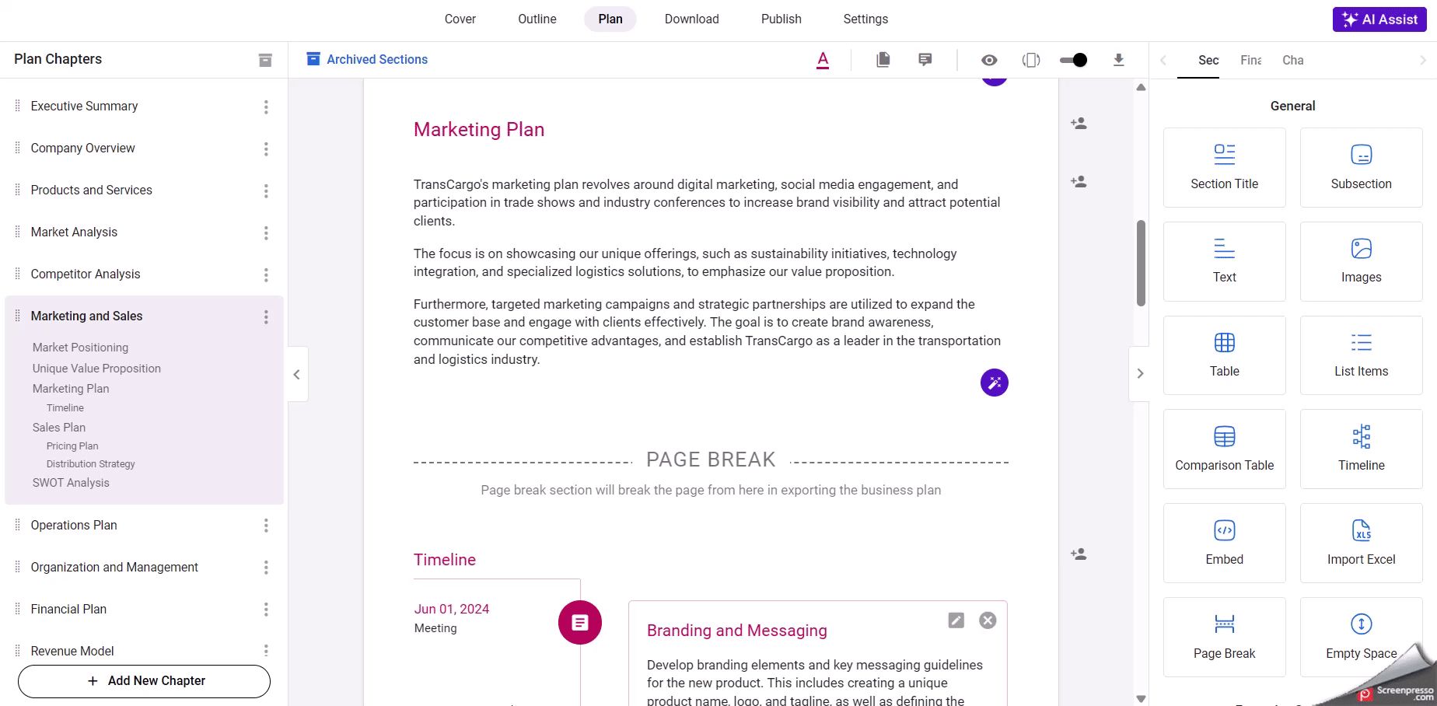Screen dimensions: 1437x706
Task: Open options menu for Organization and Management
Action: coord(266,568)
